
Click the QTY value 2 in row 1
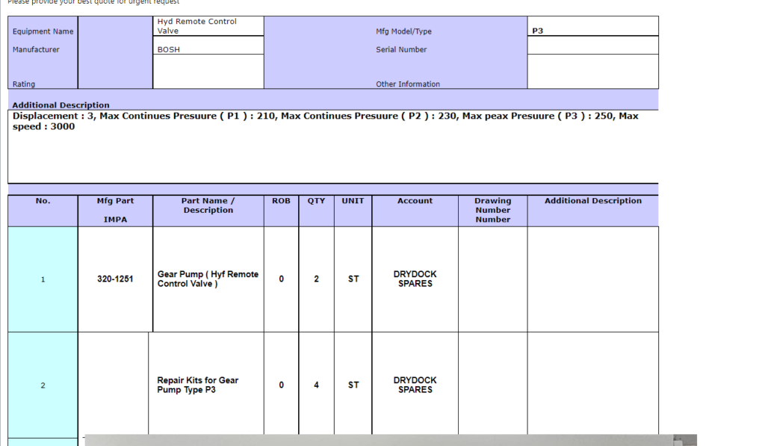316,279
